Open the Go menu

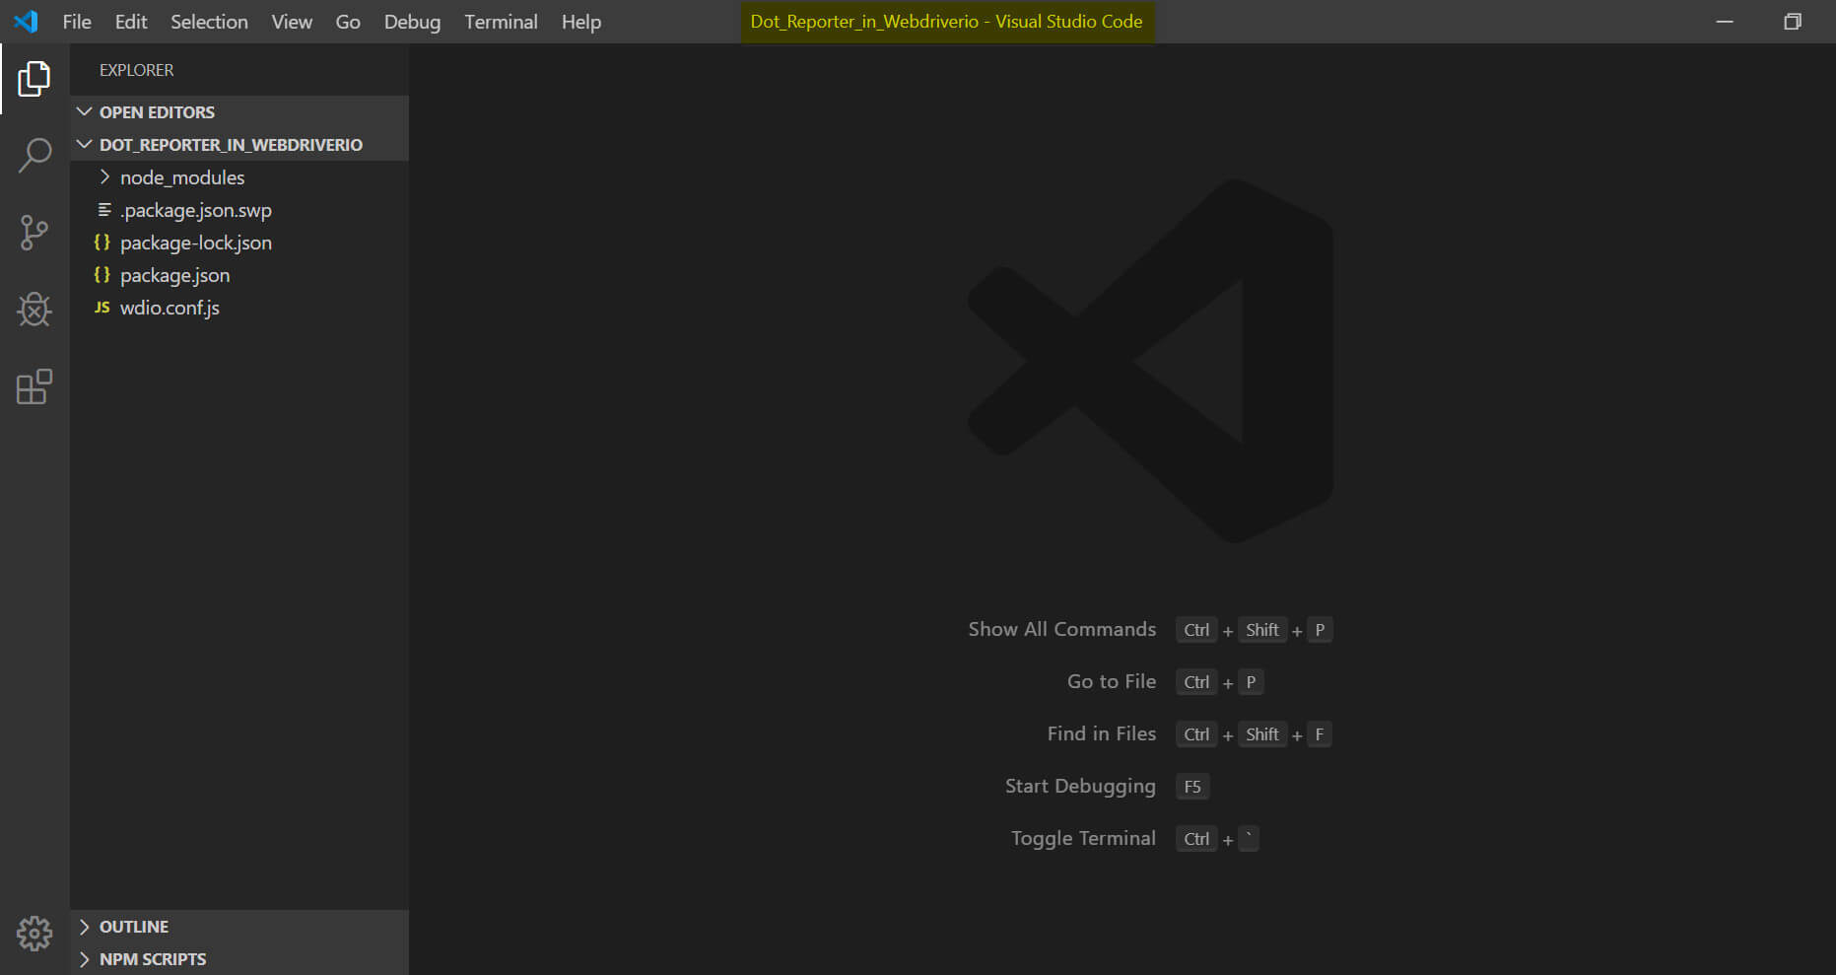(x=348, y=22)
